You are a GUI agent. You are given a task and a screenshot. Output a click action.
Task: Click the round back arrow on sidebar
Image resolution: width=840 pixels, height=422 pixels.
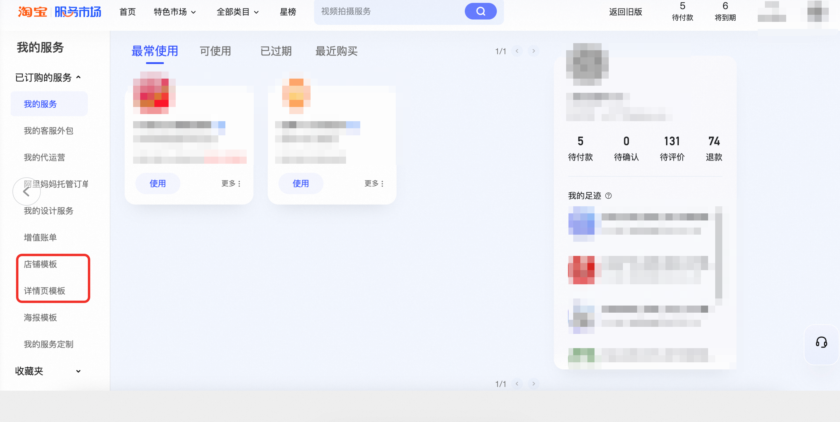pyautogui.click(x=26, y=191)
